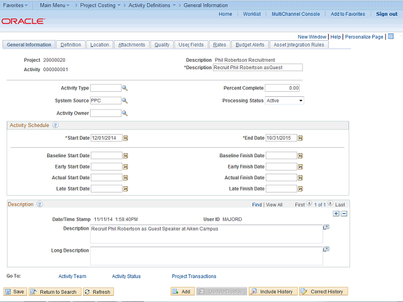Click into the Percent Complete field
403x302 pixels.
point(282,88)
